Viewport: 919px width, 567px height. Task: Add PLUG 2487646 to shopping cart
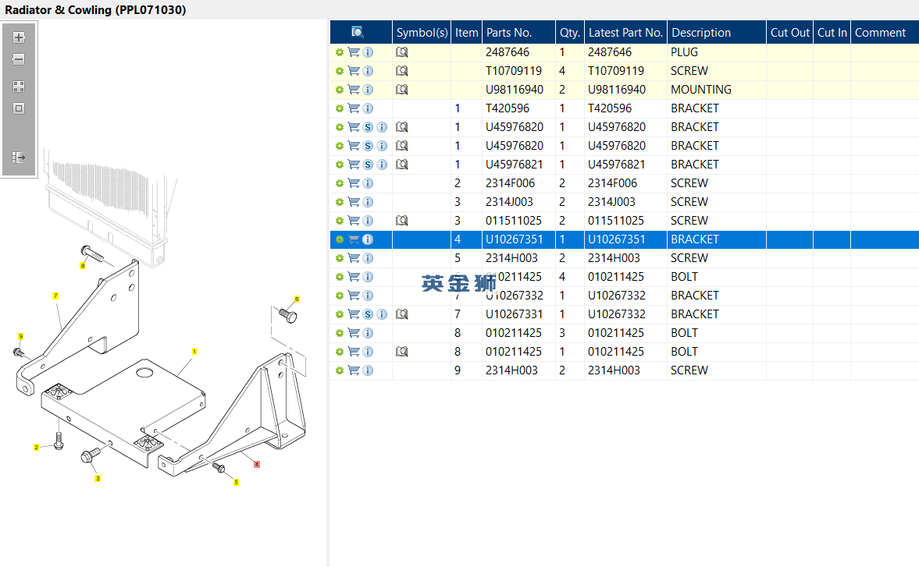(x=354, y=52)
